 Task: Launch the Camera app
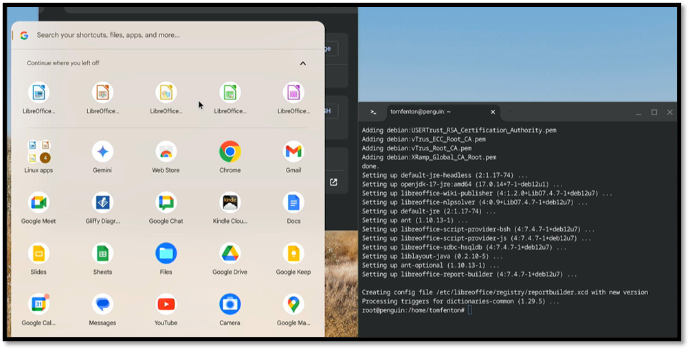[230, 304]
